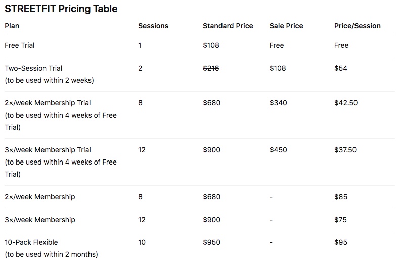Select the $340 sale price
The height and width of the screenshot is (269, 399).
click(x=278, y=103)
